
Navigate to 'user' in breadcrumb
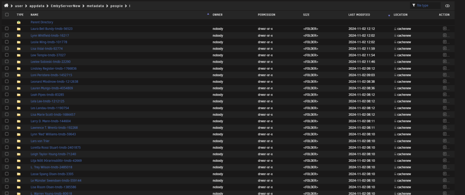(x=19, y=6)
